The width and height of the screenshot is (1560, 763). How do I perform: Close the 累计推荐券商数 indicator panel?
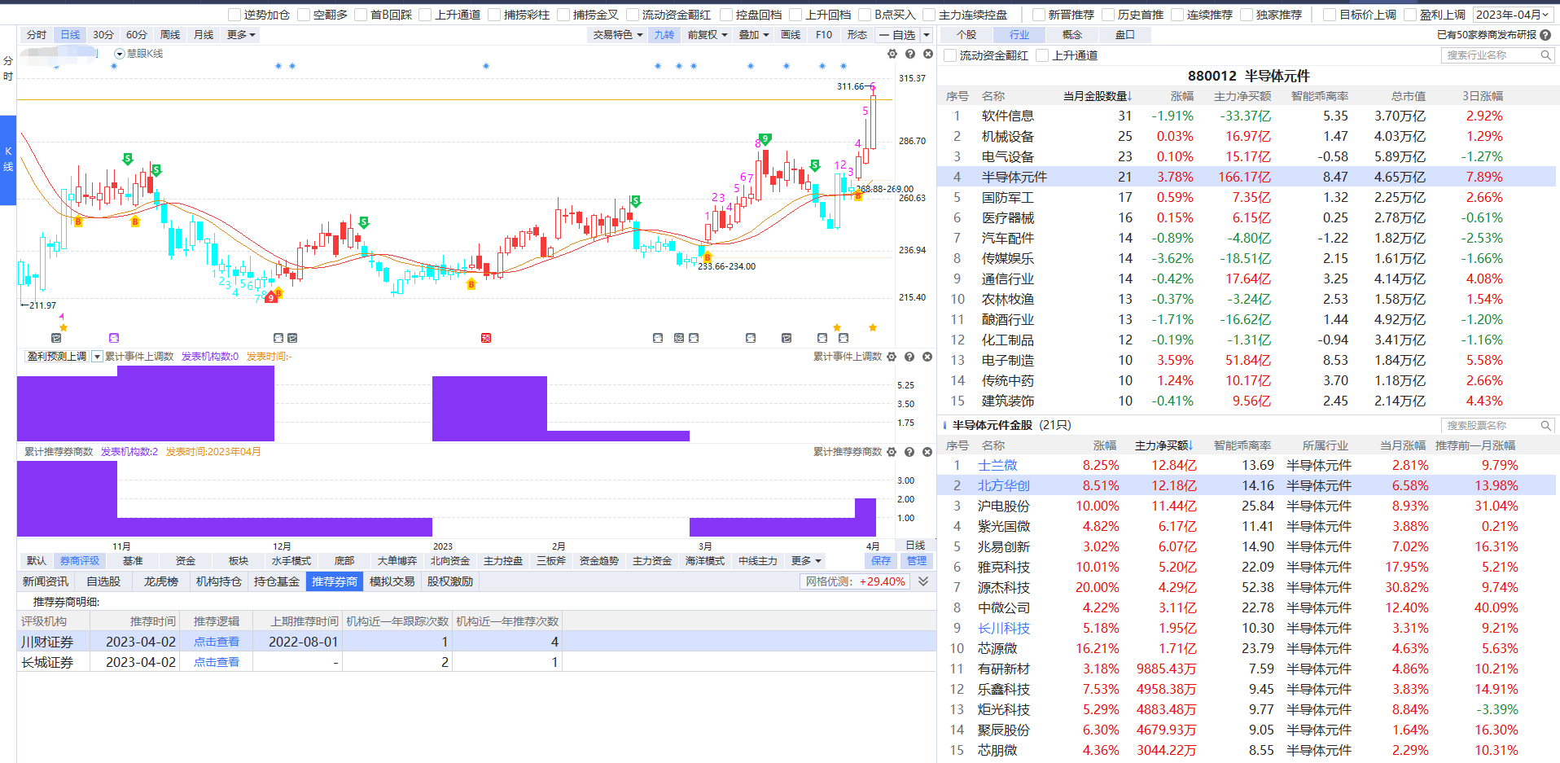[927, 452]
